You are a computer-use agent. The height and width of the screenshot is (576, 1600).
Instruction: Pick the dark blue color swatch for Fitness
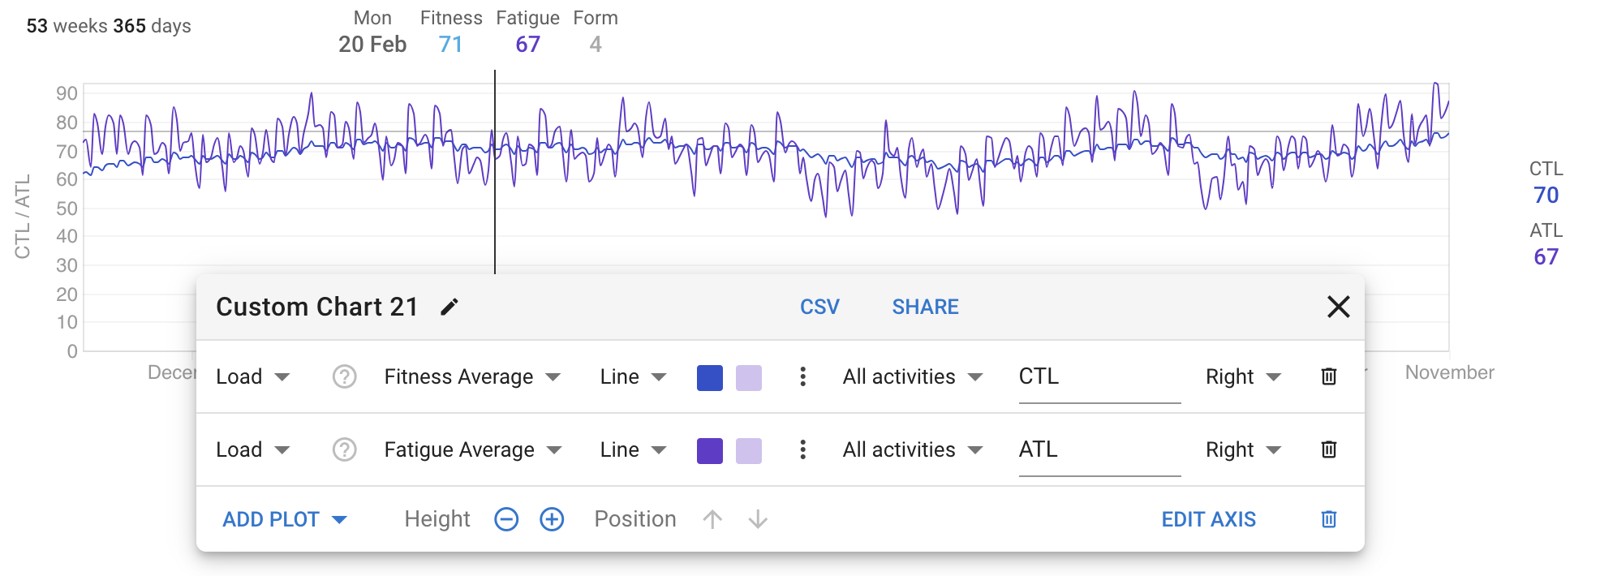[x=710, y=378]
